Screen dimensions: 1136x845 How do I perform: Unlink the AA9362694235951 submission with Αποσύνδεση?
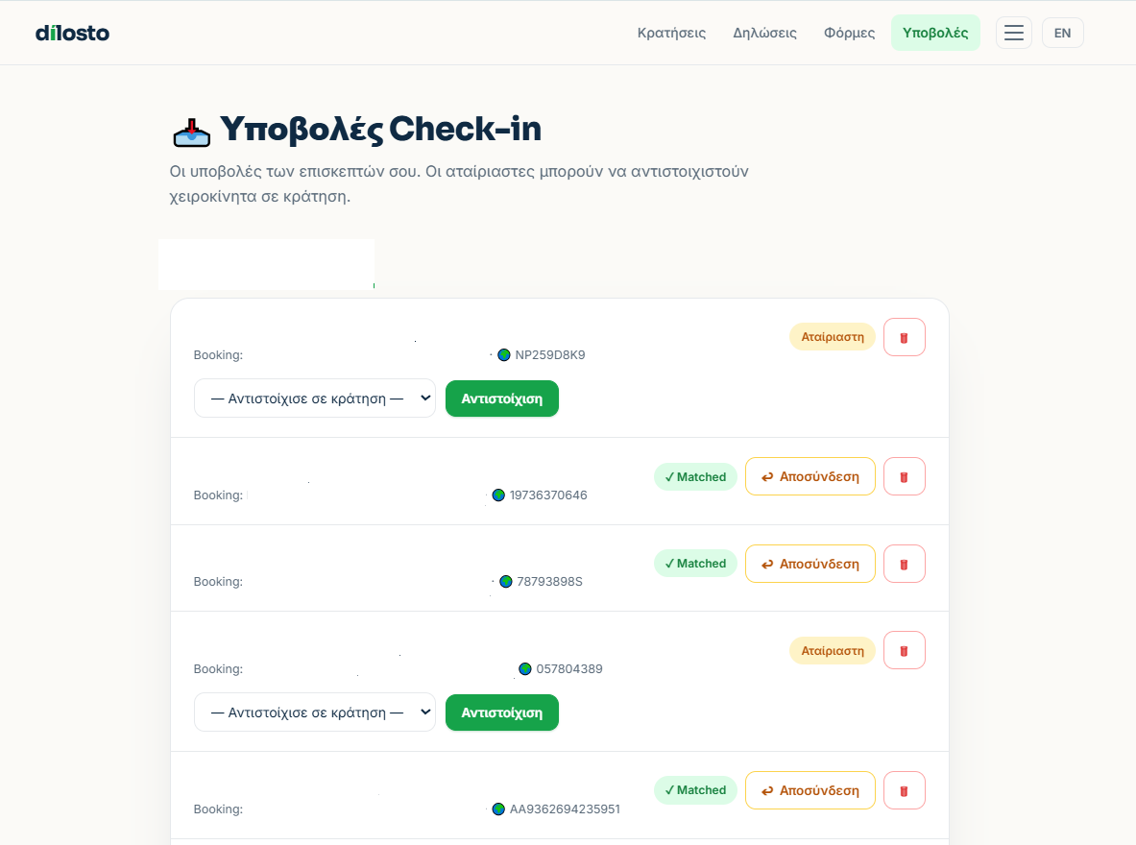pyautogui.click(x=810, y=790)
